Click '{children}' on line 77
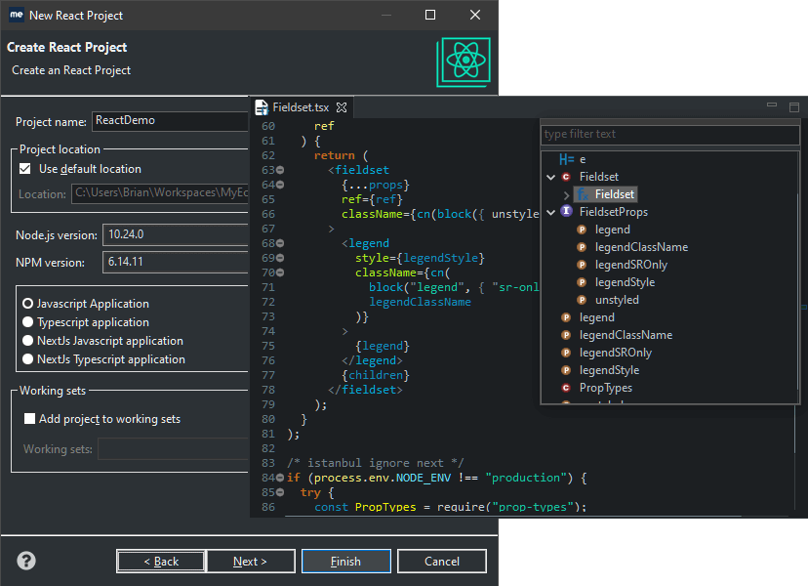Screen dimensions: 808x586 tap(376, 375)
